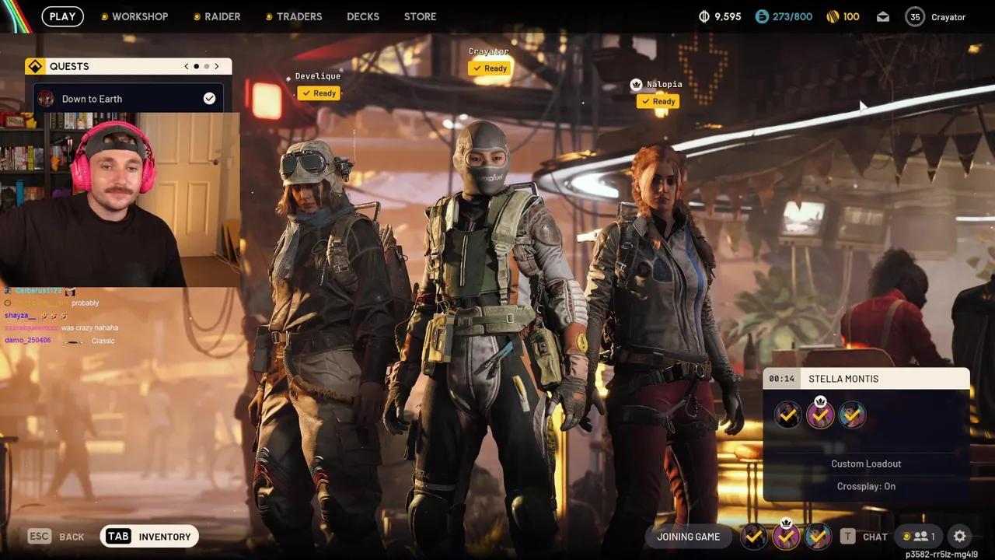Click third squad avatar in bottom bar
Screen dimensions: 995x560
coord(818,536)
